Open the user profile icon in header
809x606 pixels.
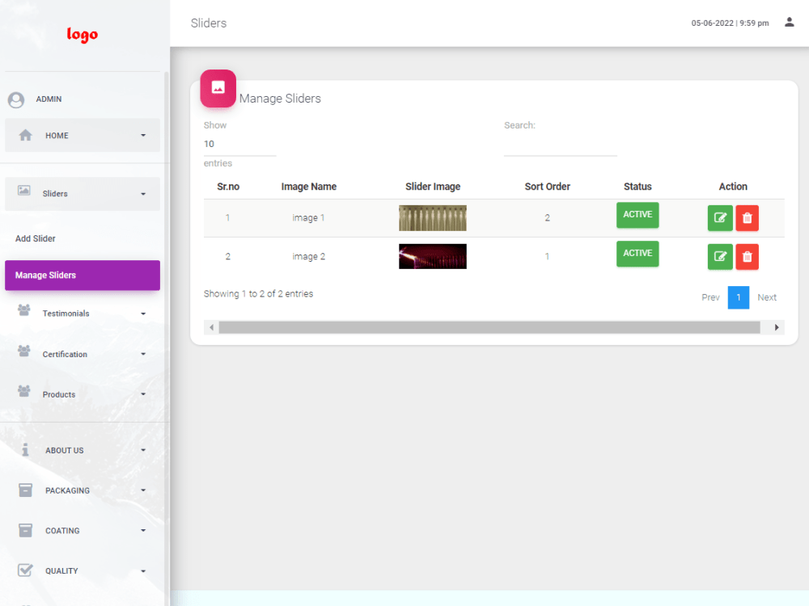point(790,22)
